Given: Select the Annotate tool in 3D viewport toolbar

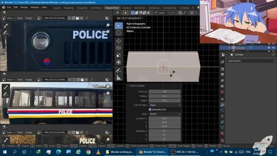Looking at the screenshot, I should coord(119,70).
